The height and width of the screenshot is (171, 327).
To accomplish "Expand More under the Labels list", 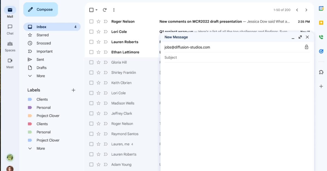I will pyautogui.click(x=41, y=148).
